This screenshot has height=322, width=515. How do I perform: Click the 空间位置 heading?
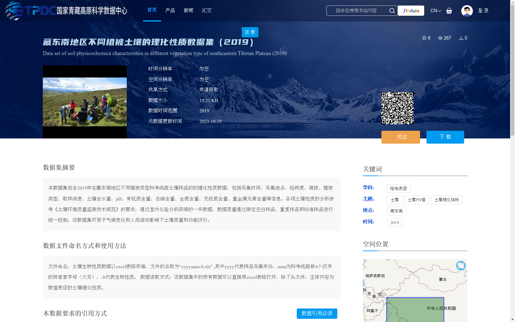[376, 244]
